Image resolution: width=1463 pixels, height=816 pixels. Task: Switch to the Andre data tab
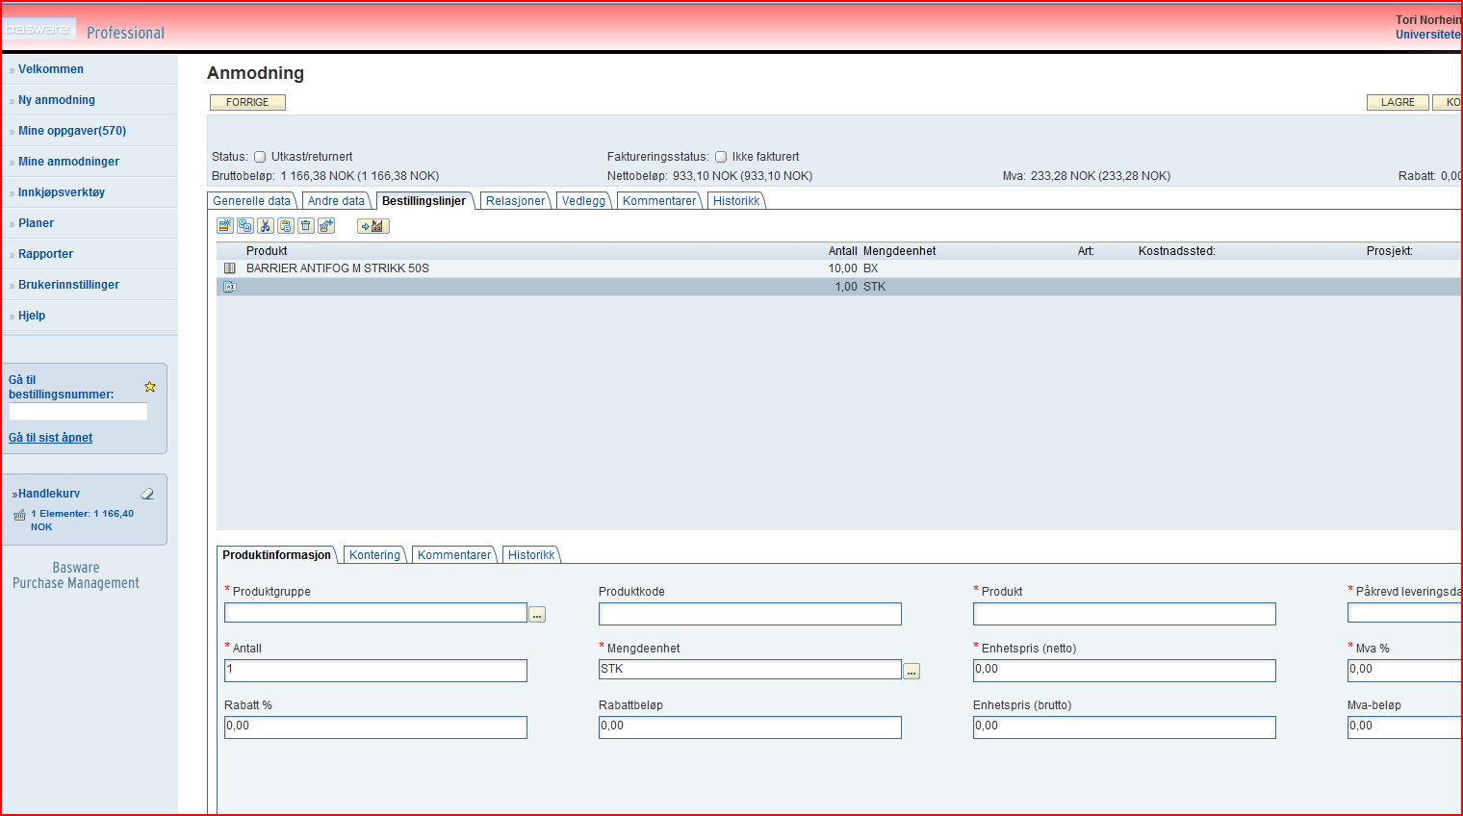pos(337,201)
